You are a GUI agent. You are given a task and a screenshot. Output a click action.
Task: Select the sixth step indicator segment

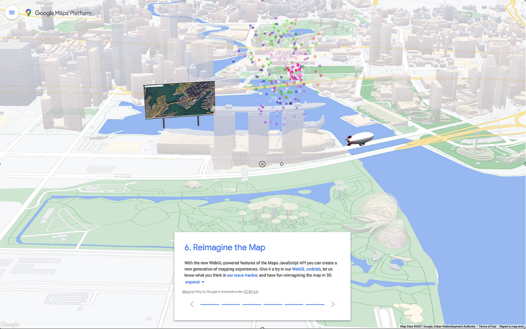click(x=315, y=304)
